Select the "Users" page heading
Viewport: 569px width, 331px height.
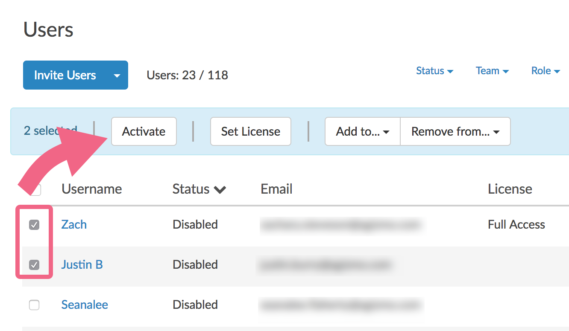point(48,30)
